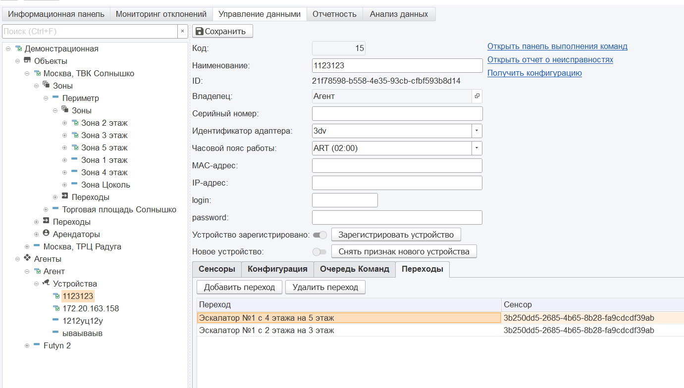Click into the IP-адрес field
This screenshot has width=684, height=388.
click(397, 183)
